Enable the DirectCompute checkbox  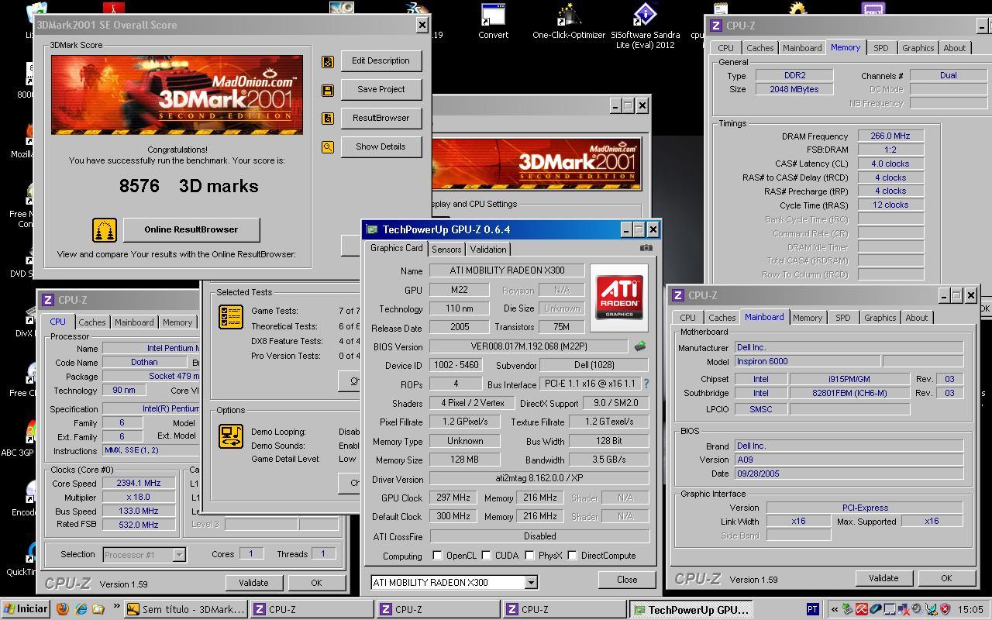pyautogui.click(x=572, y=556)
